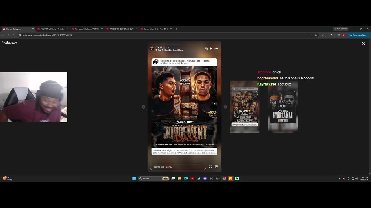Open the YouTube app on the taskbar
371x208 pixels.
192,179
